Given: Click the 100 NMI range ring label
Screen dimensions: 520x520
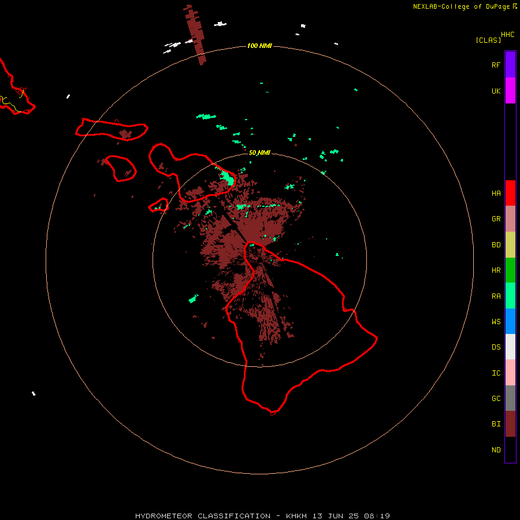Looking at the screenshot, I should point(259,46).
